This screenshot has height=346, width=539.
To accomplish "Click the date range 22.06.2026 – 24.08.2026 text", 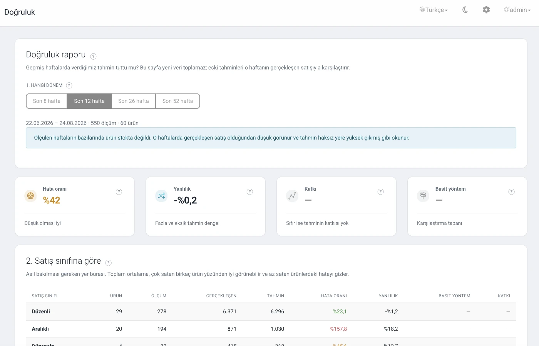I will [x=56, y=123].
